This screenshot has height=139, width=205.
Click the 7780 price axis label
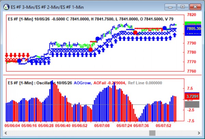coord(192,52)
